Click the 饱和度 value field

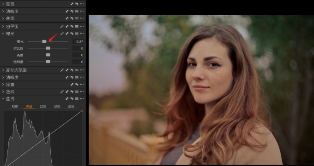pyautogui.click(x=78, y=62)
